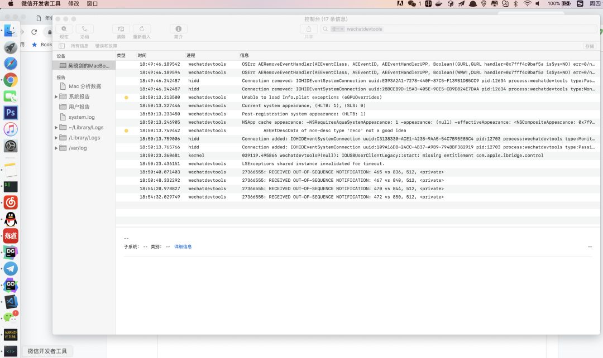The height and width of the screenshot is (358, 603).
Task: Select the 'AEGetDescData of non-desc type' log row
Action: [x=358, y=130]
